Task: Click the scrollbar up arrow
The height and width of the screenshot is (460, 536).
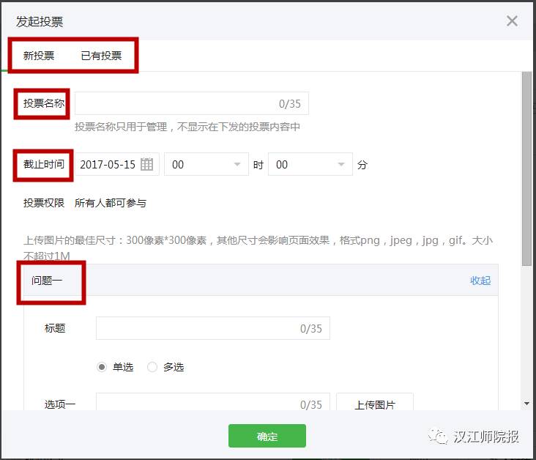Action: tap(526, 76)
